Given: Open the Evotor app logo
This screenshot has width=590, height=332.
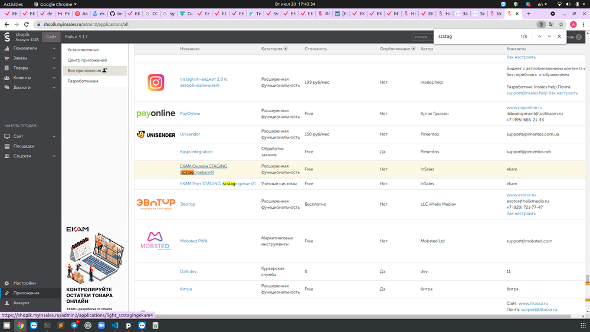Looking at the screenshot, I should point(156,204).
